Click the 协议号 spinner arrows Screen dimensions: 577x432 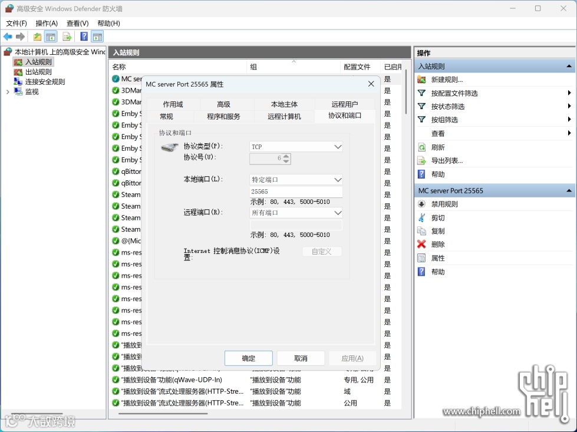[x=286, y=159]
